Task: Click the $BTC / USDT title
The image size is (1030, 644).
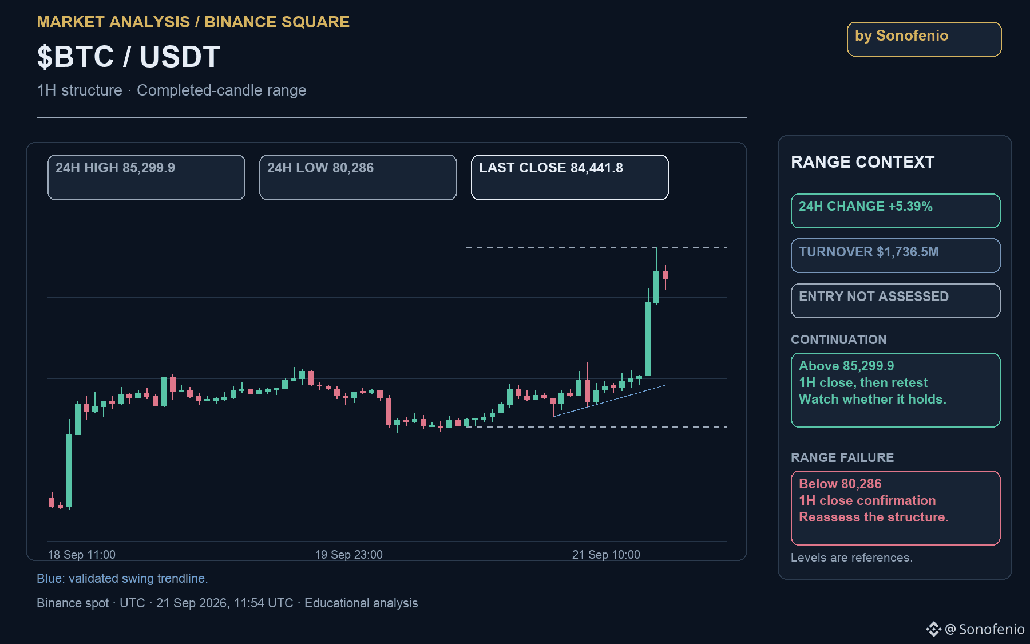Action: 129,57
